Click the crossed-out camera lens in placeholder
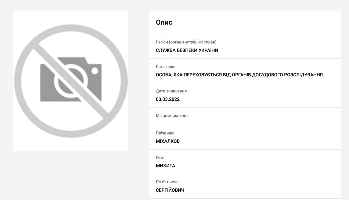 tap(71, 81)
